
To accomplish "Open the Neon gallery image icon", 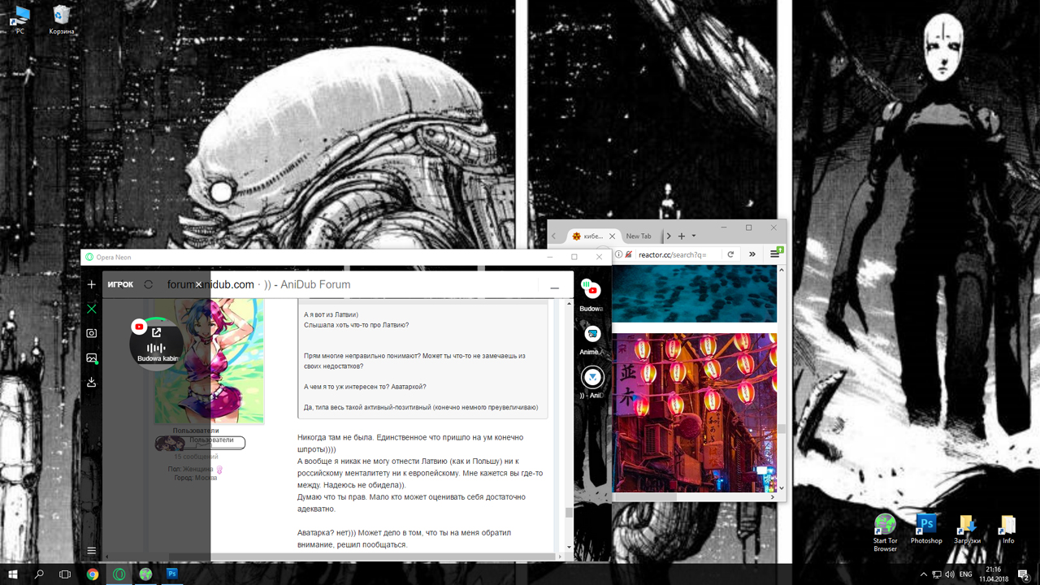I will click(x=92, y=357).
